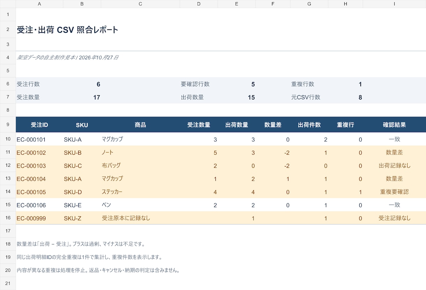426x290 pixels.
Task: Click the 商品 column header cell
Action: 140,125
